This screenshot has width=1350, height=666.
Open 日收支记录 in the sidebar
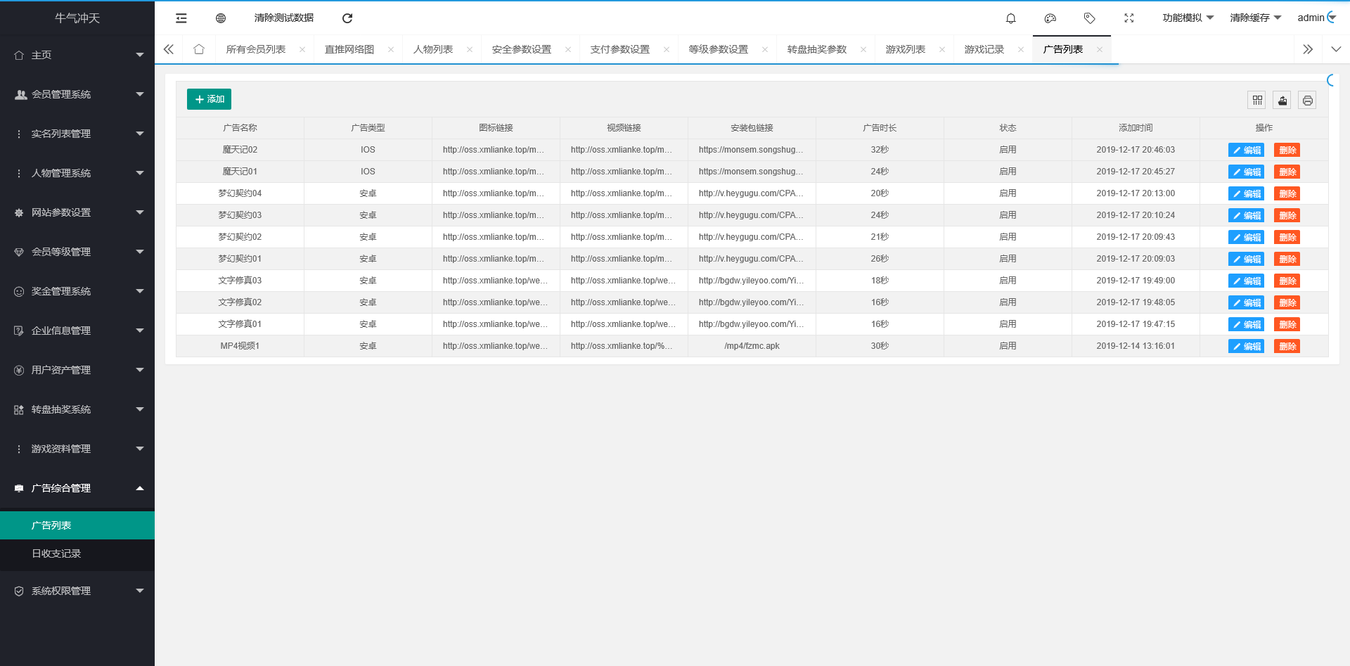[77, 553]
